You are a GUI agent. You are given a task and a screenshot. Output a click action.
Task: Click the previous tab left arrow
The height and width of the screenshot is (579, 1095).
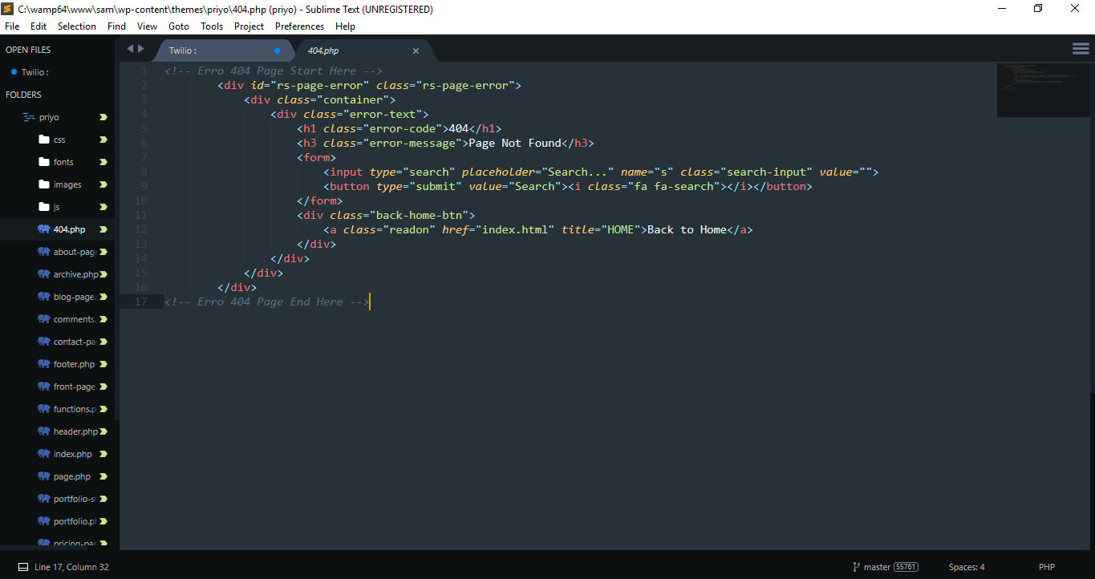[x=130, y=49]
